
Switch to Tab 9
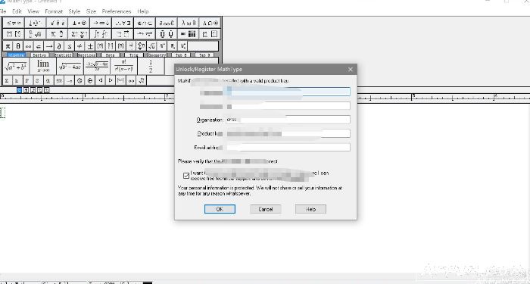pos(204,55)
